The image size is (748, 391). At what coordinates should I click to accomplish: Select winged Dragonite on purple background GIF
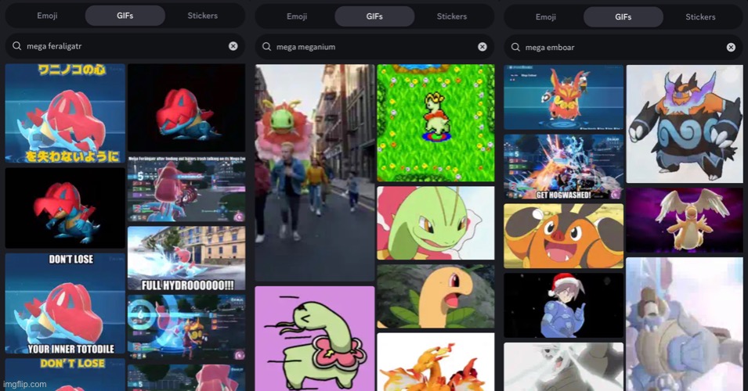coord(685,220)
